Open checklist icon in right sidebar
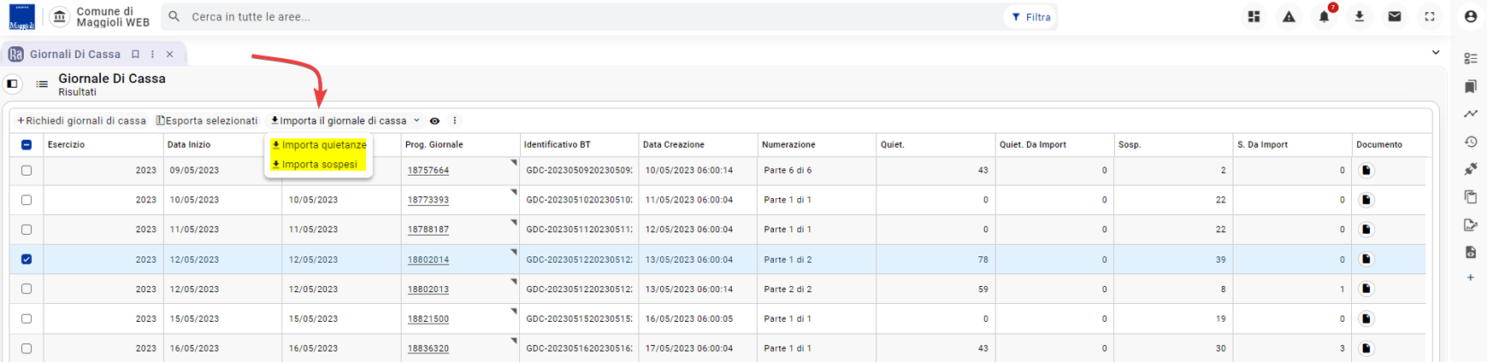Viewport: 1487px width, 362px height. (x=1471, y=59)
